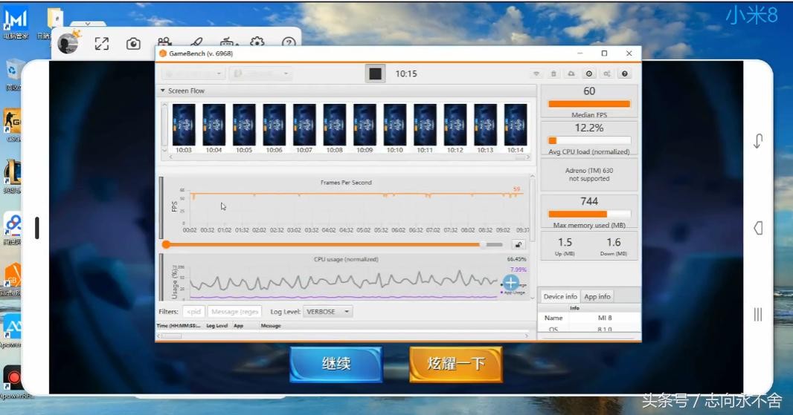Click the delete trash icon in GameBench toolbar
Image resolution: width=793 pixels, height=415 pixels.
click(553, 74)
